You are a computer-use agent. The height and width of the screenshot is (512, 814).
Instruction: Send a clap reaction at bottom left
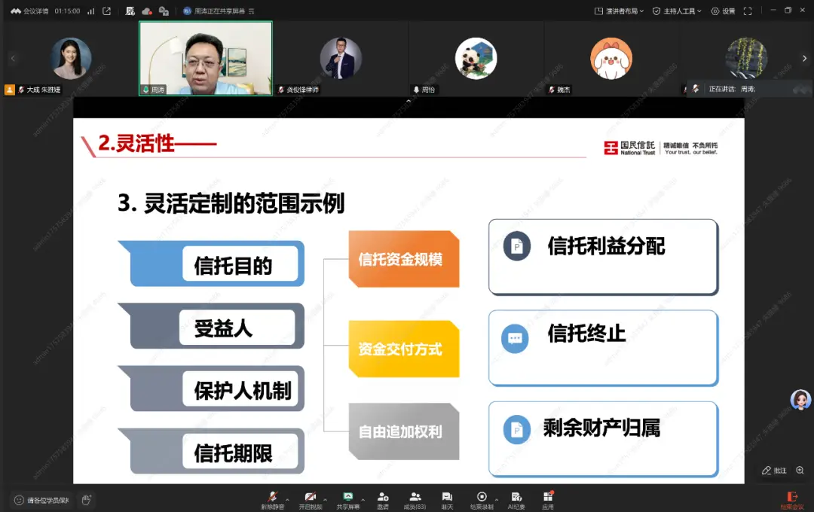tap(87, 499)
